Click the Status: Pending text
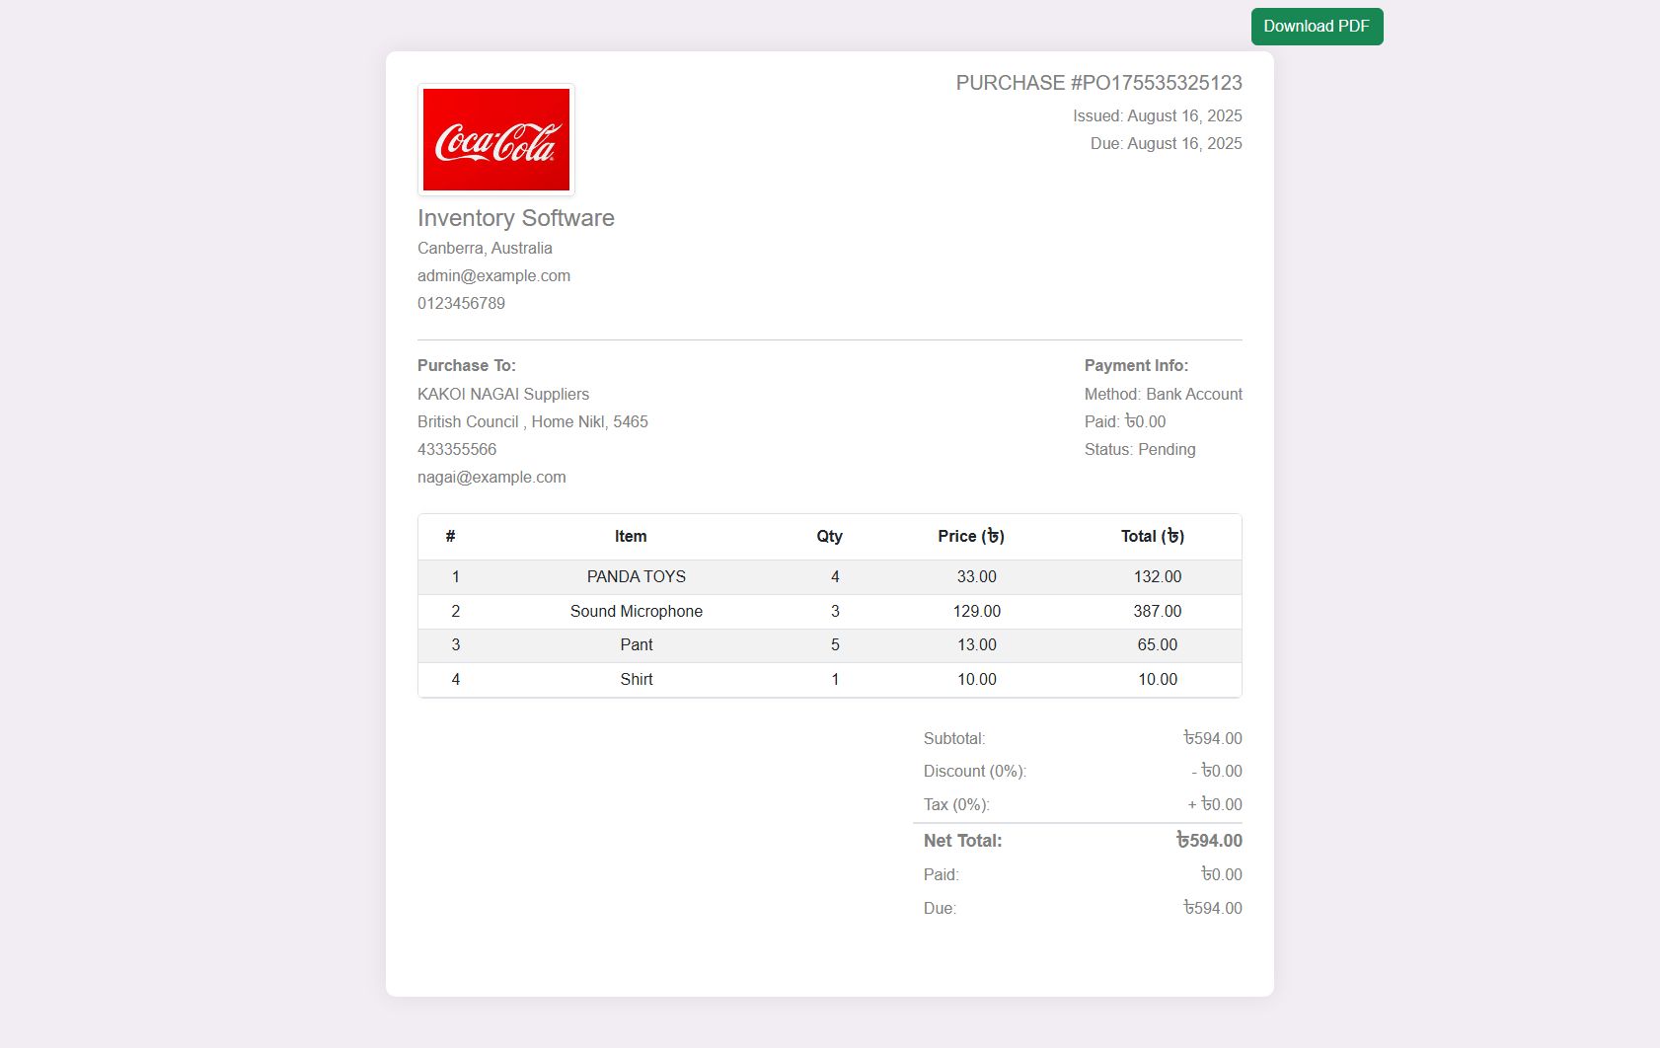Viewport: 1660px width, 1048px height. (1139, 449)
